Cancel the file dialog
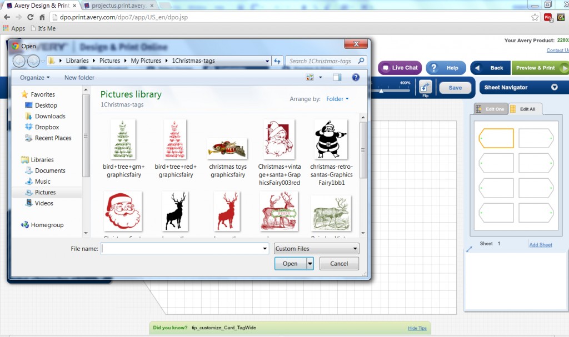 pos(339,264)
